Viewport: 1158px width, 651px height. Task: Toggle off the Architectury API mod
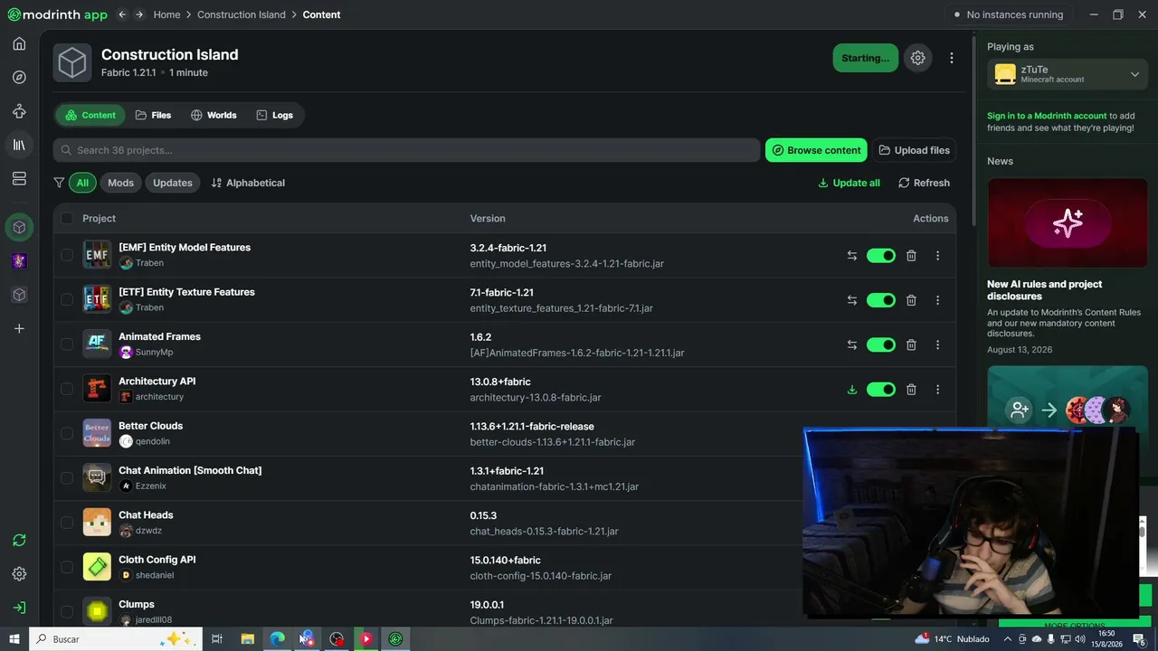[x=881, y=390]
